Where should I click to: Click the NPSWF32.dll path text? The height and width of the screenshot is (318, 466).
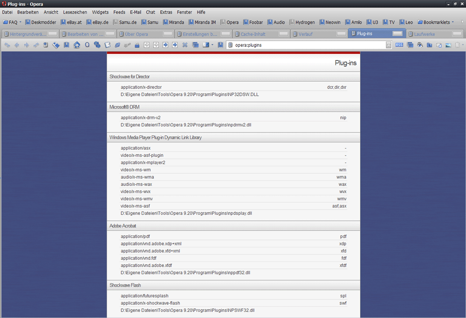click(187, 310)
